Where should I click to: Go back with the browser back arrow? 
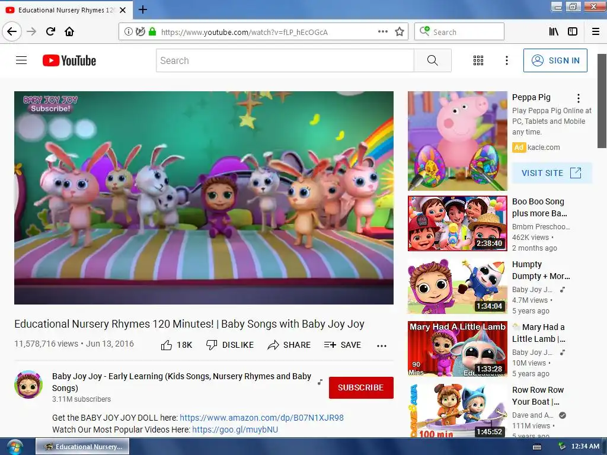[12, 31]
